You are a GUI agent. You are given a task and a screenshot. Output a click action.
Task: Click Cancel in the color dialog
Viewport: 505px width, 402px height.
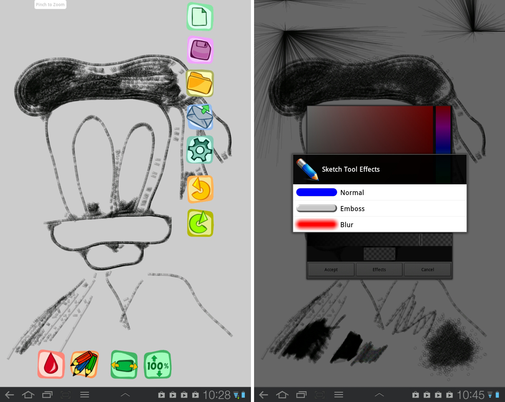click(428, 269)
